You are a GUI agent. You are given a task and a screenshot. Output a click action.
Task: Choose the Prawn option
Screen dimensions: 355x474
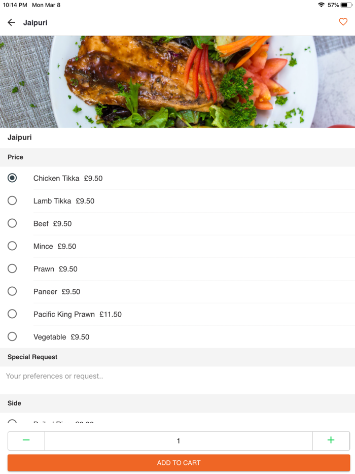(12, 268)
